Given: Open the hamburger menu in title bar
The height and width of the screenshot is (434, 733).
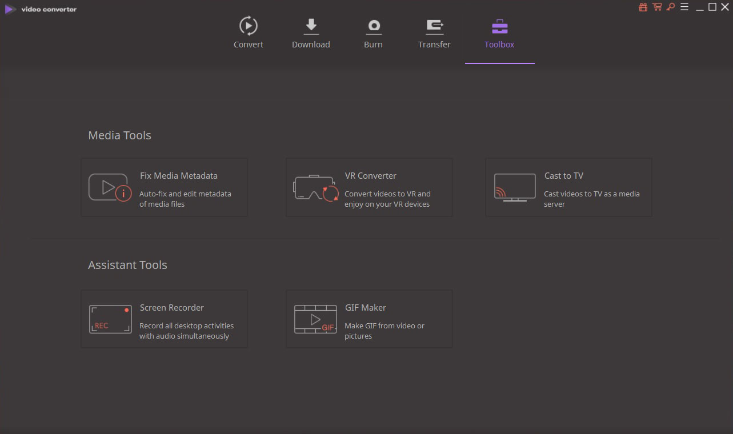Looking at the screenshot, I should coord(684,7).
